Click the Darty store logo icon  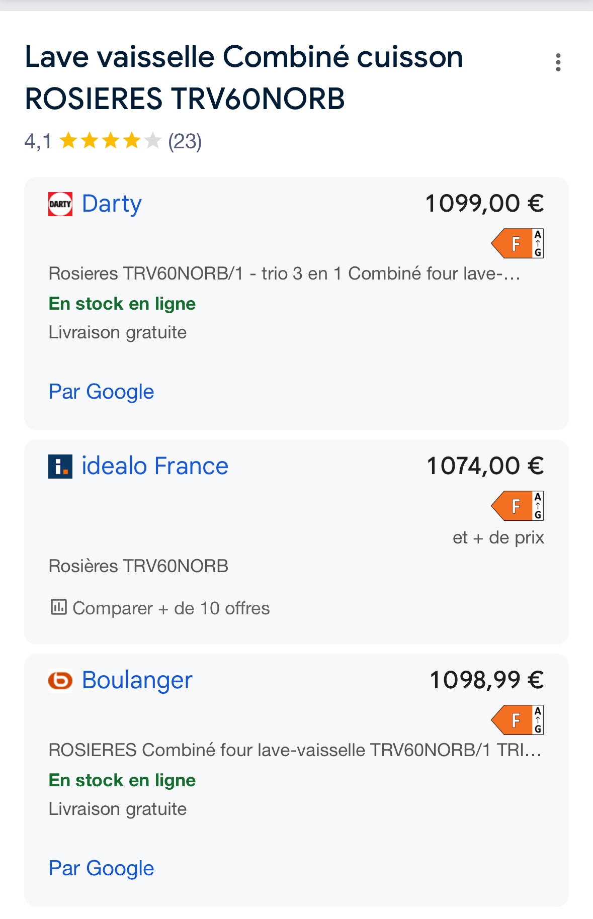click(60, 204)
